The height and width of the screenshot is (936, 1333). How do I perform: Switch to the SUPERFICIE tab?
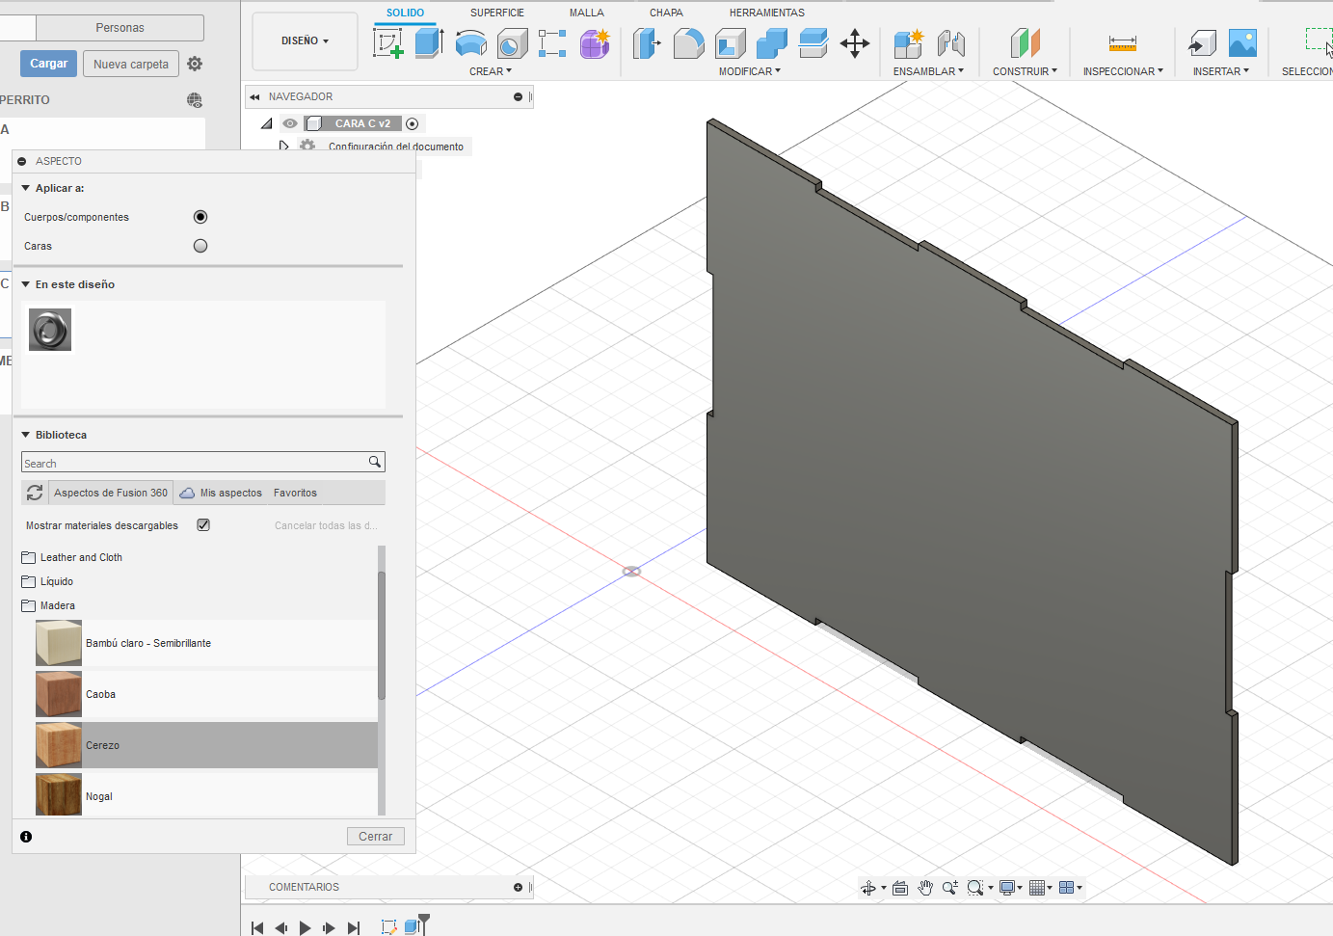(497, 13)
